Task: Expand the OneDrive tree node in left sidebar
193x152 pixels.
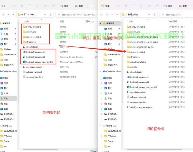Action: click(x=1, y=71)
